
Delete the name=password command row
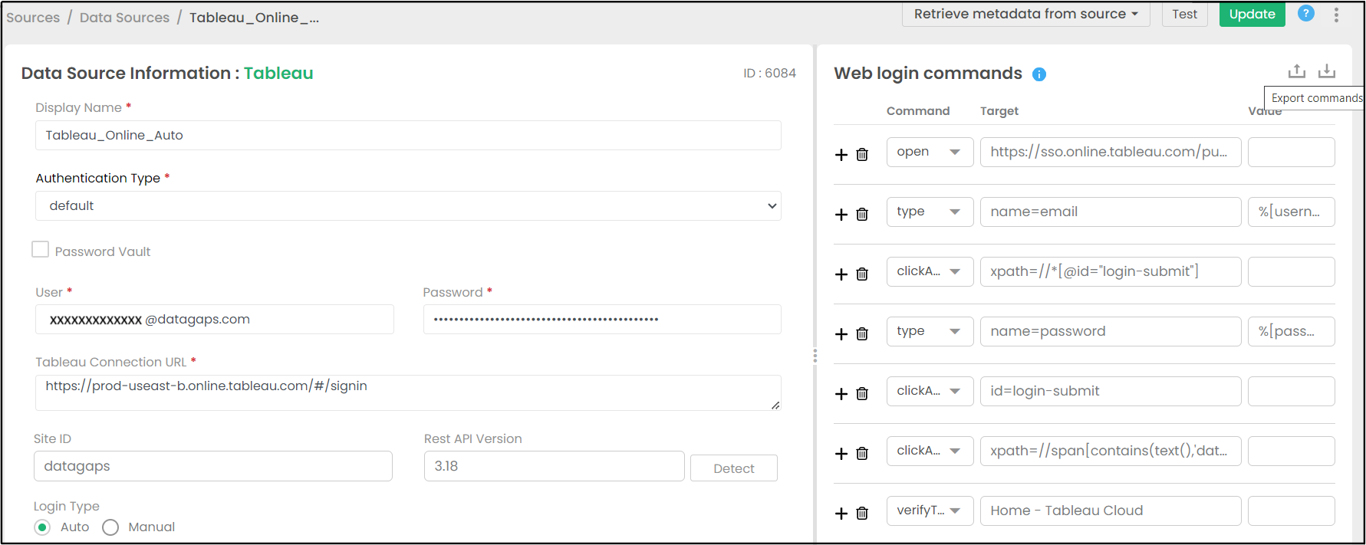pos(862,334)
